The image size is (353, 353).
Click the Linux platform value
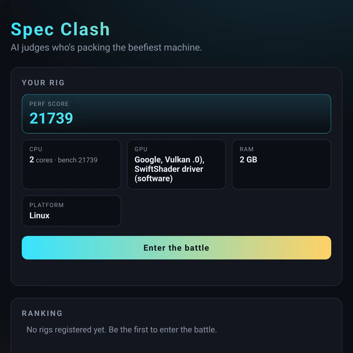[x=39, y=216]
